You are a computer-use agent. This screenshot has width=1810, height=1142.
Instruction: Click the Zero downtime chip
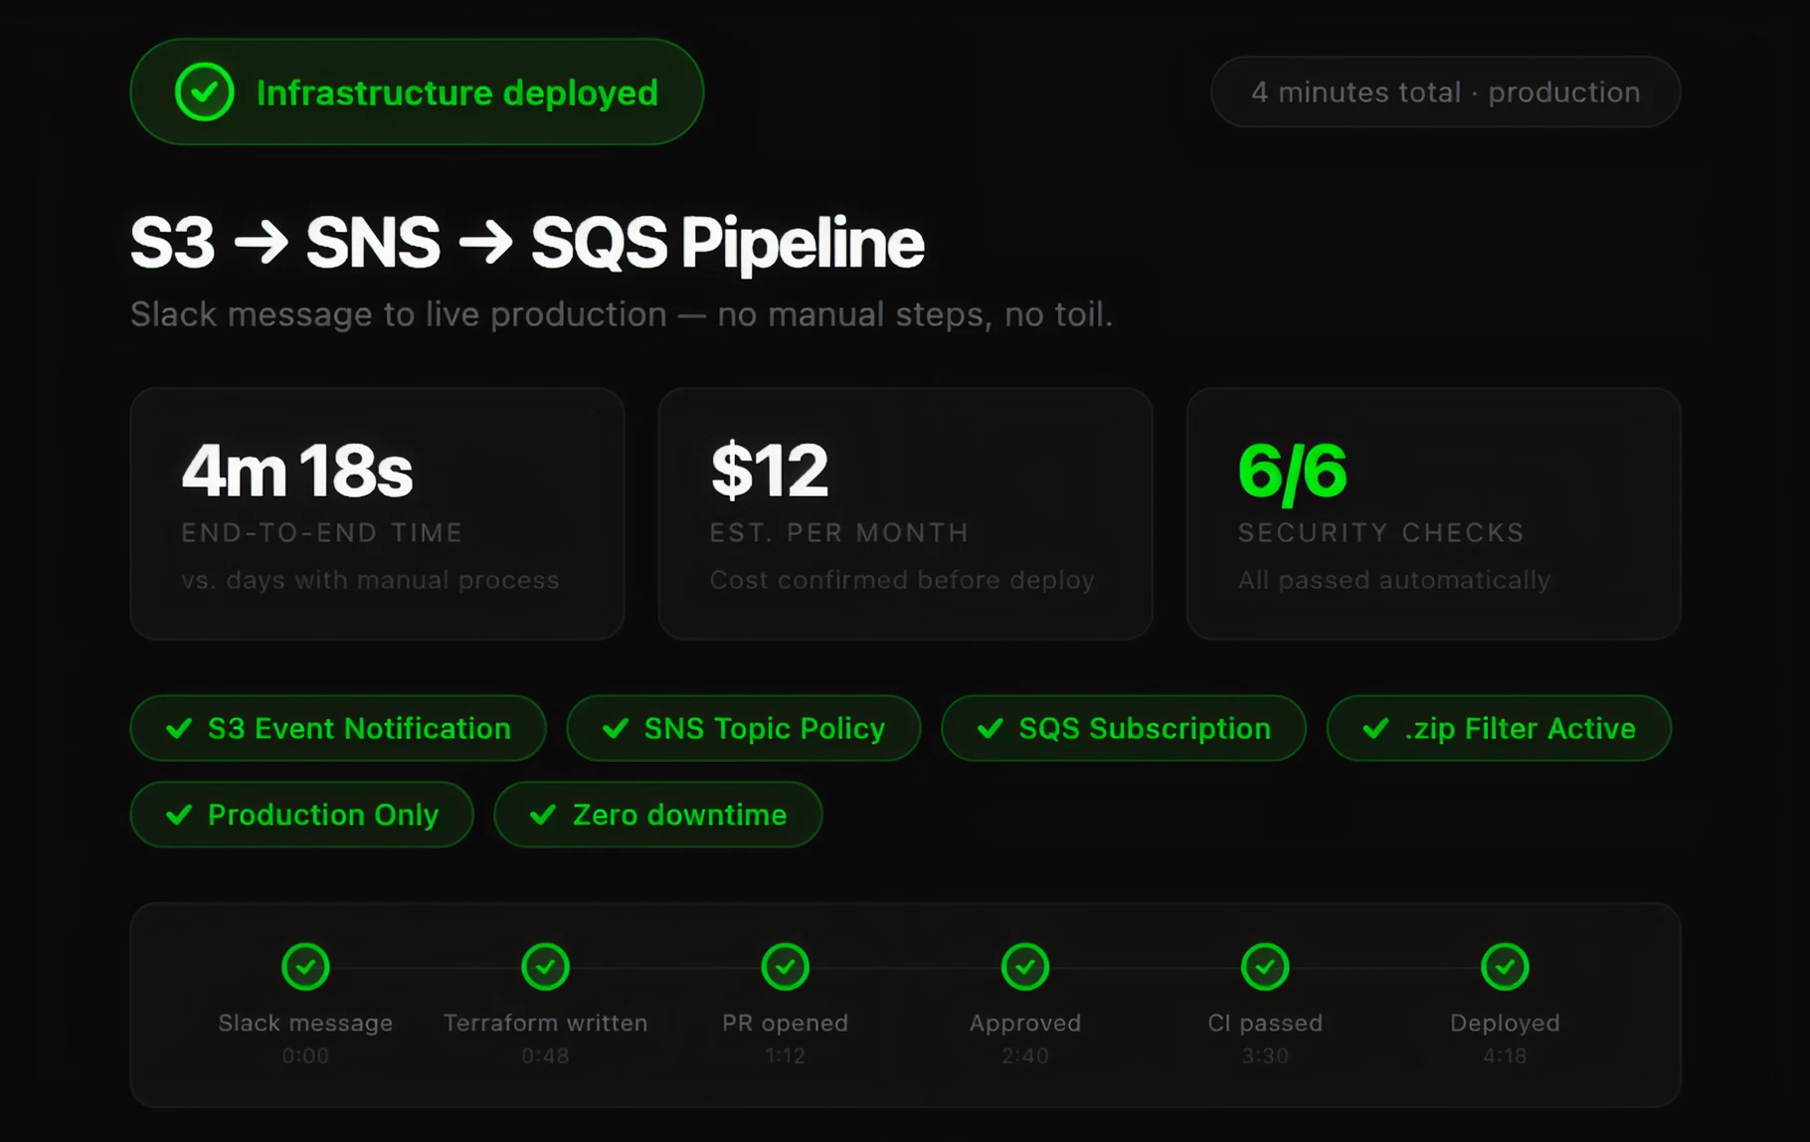[x=657, y=815]
